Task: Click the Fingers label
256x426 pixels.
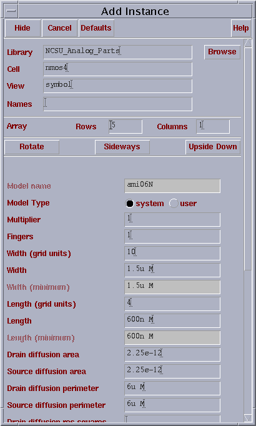Action: [20, 237]
